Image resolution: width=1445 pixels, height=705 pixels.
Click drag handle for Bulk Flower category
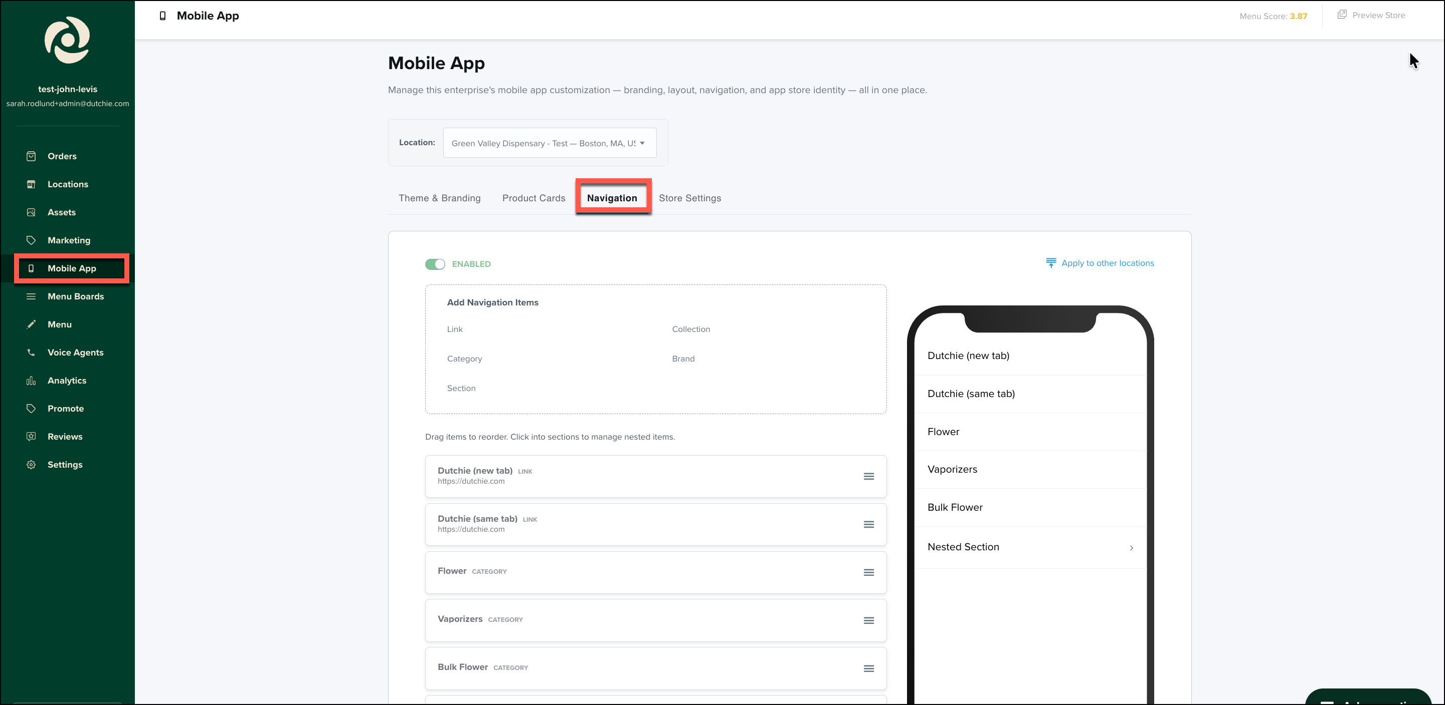pos(868,668)
